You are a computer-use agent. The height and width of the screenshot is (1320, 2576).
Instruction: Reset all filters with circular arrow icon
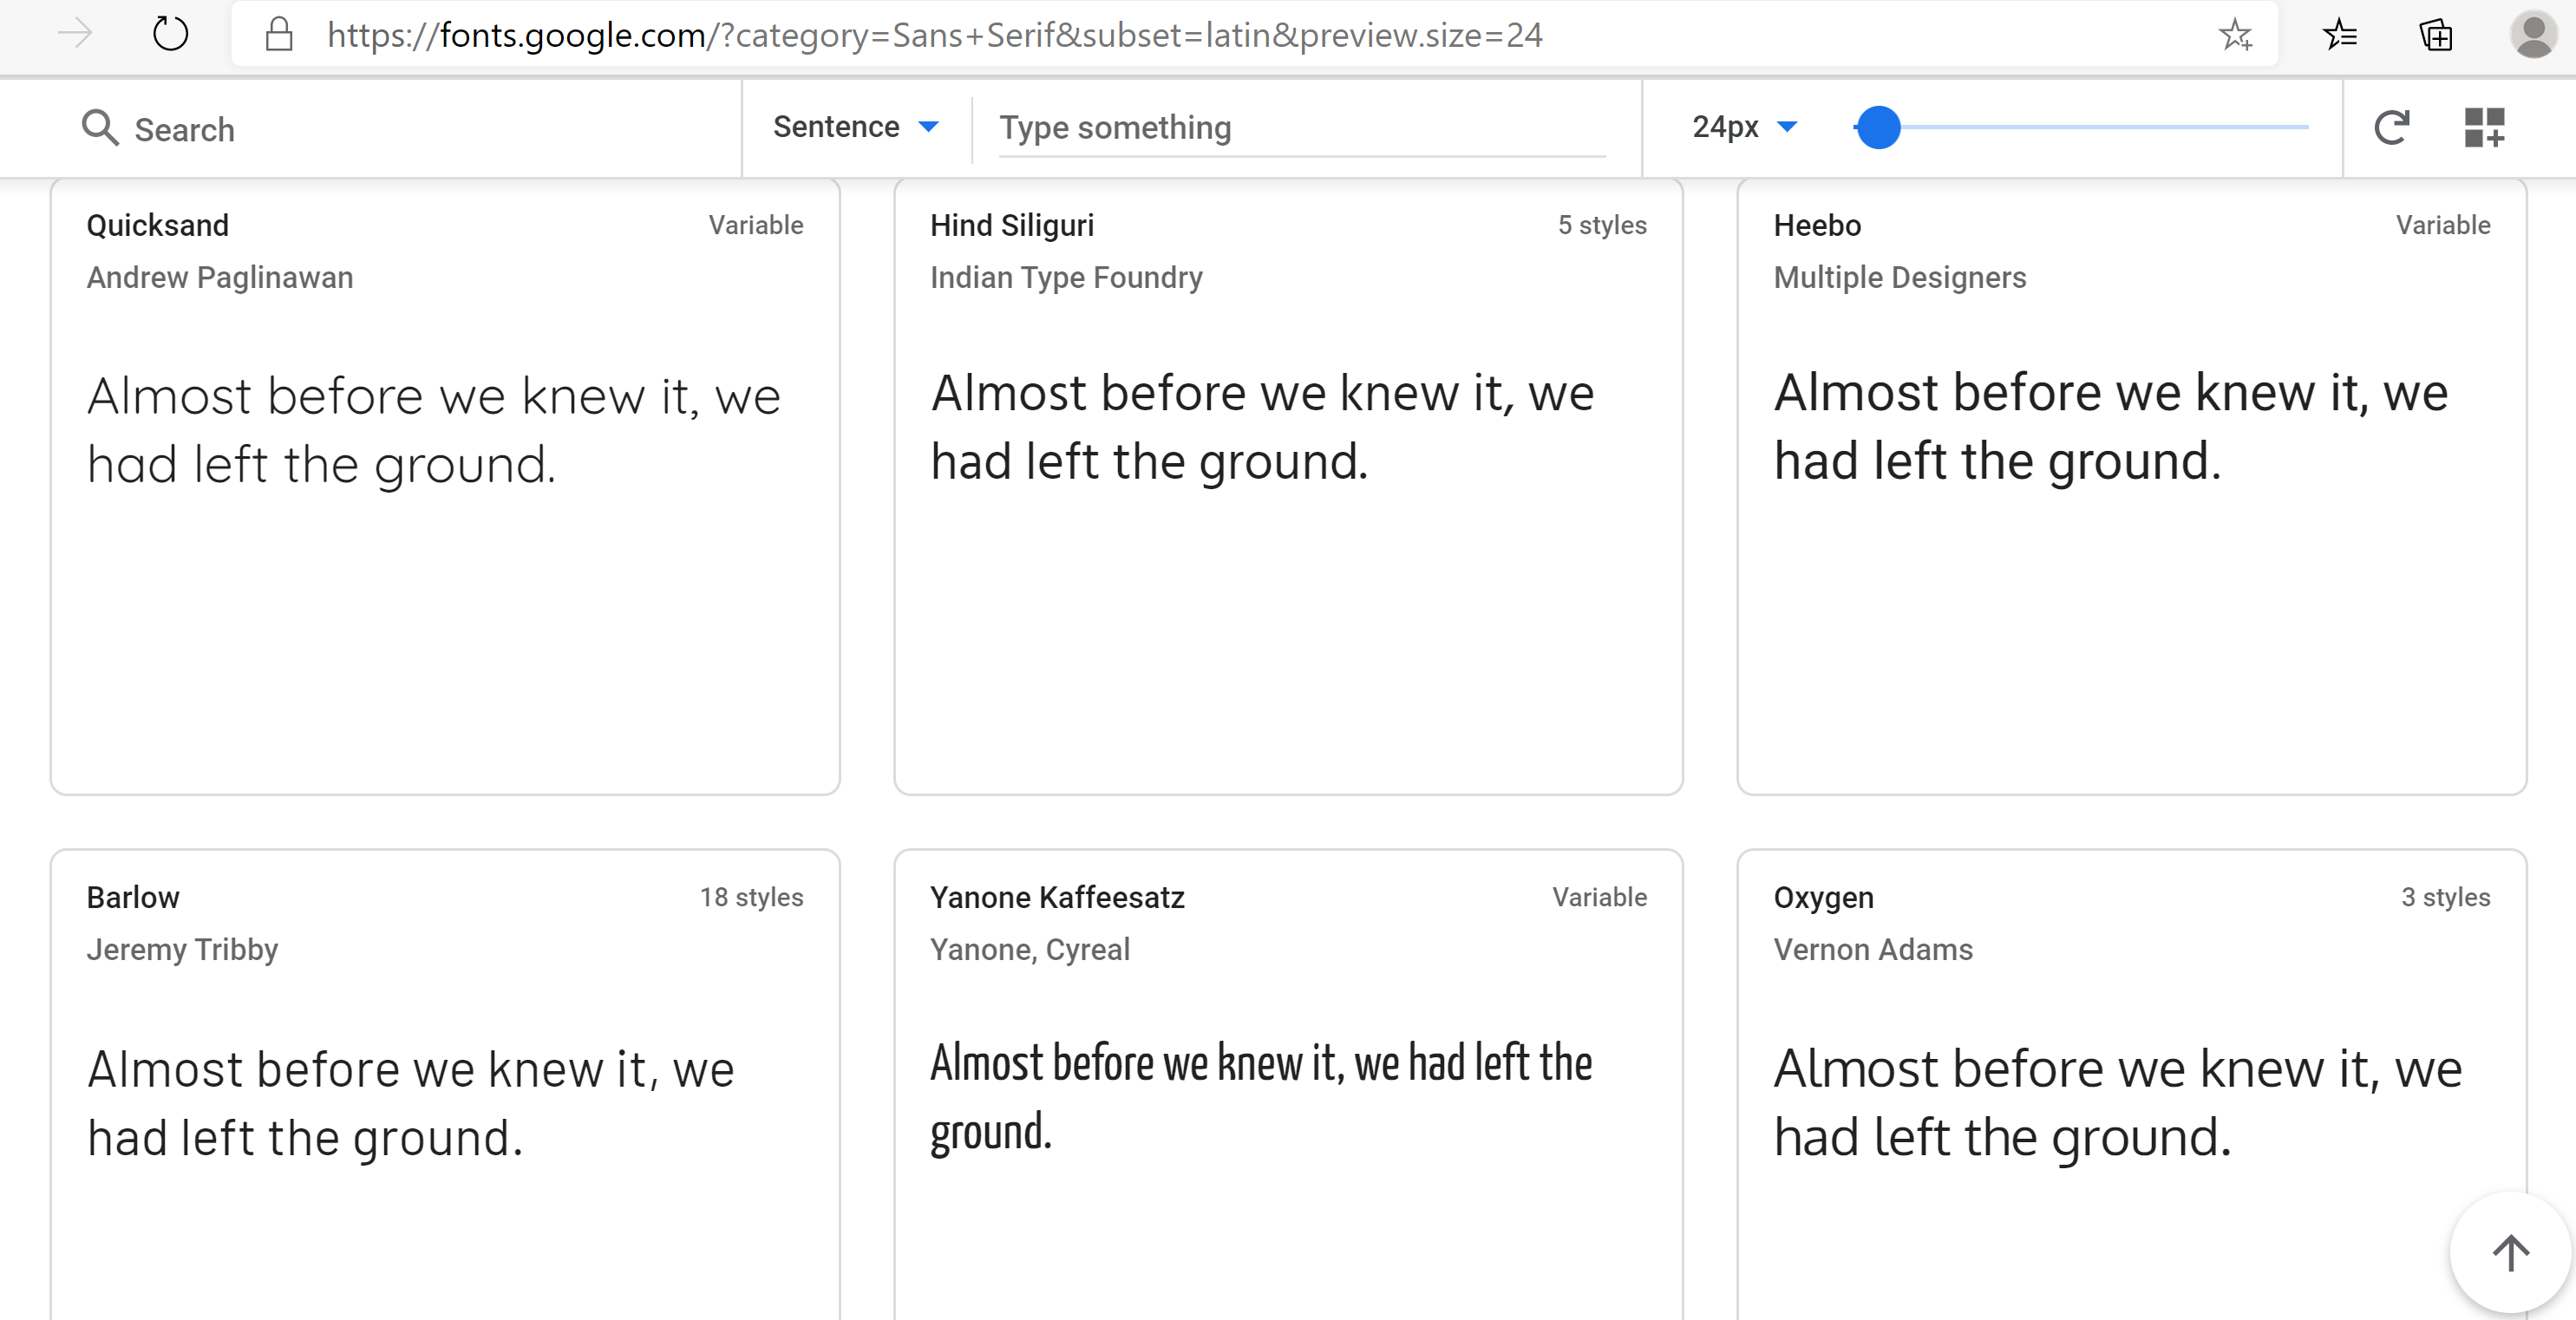click(x=2392, y=127)
